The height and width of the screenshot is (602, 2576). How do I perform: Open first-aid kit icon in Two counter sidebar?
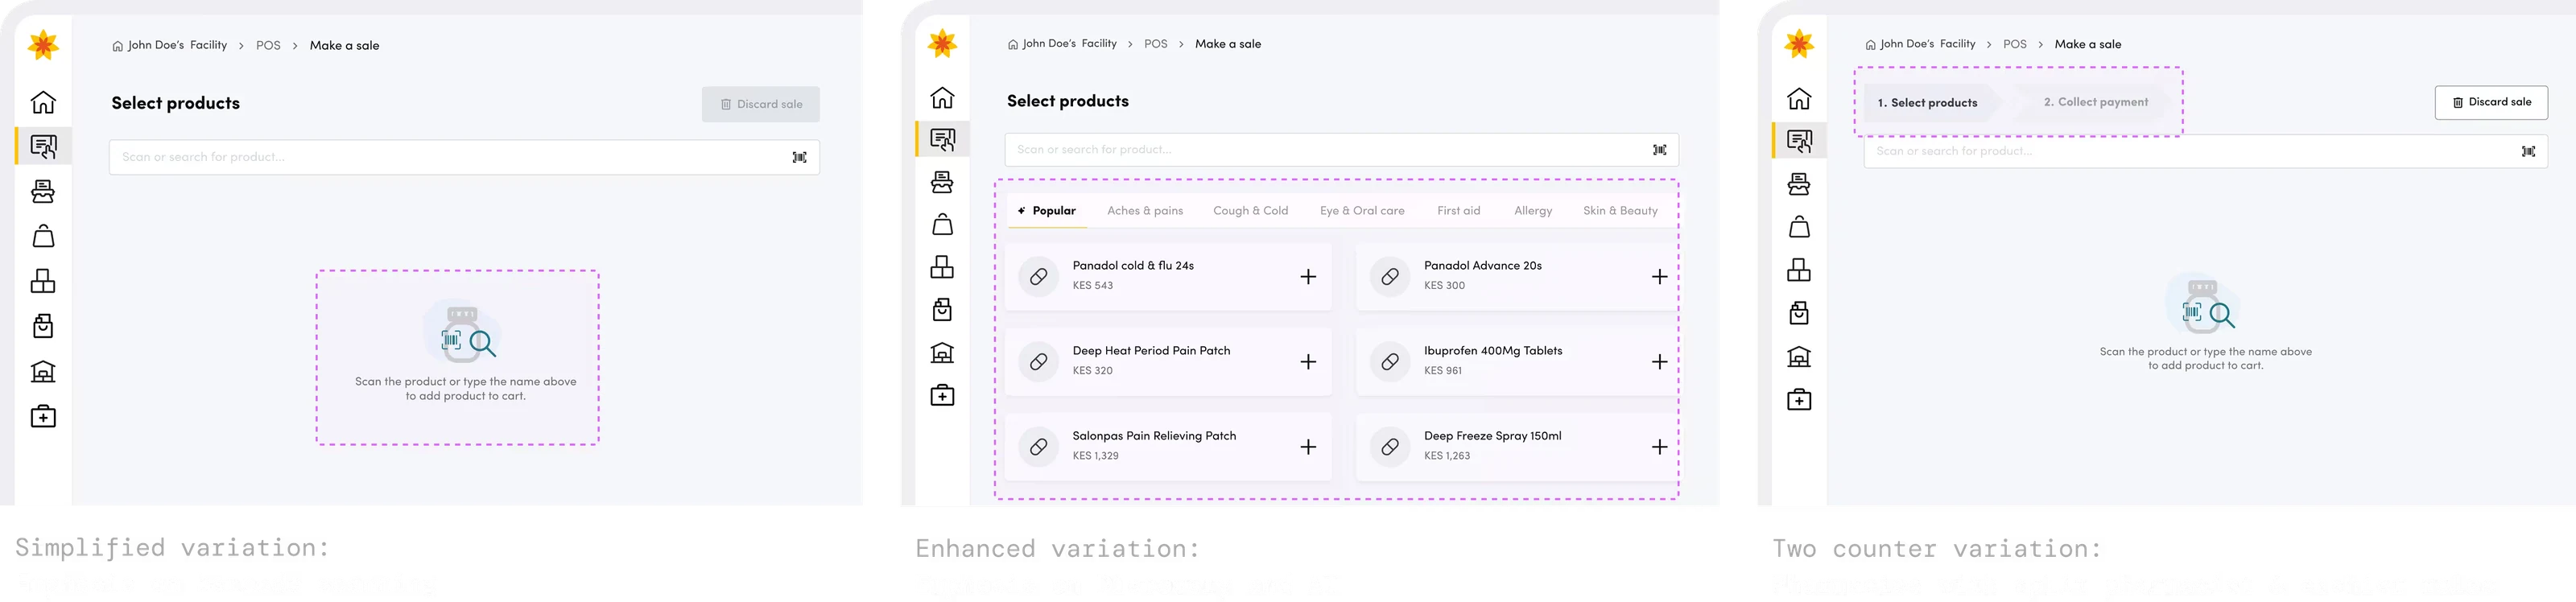[1799, 400]
